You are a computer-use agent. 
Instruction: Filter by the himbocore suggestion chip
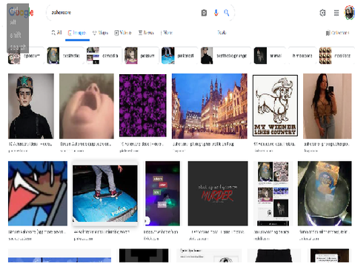(x=302, y=56)
